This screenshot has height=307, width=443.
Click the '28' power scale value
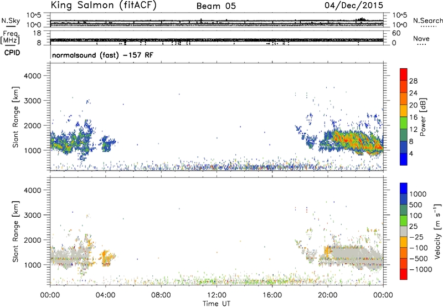(x=413, y=81)
